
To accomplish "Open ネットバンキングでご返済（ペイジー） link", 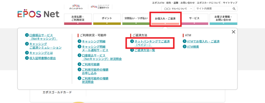I will tap(152, 43).
